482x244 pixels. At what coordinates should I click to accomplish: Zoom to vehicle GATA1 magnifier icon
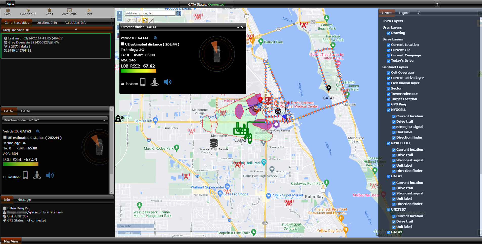pos(156,38)
